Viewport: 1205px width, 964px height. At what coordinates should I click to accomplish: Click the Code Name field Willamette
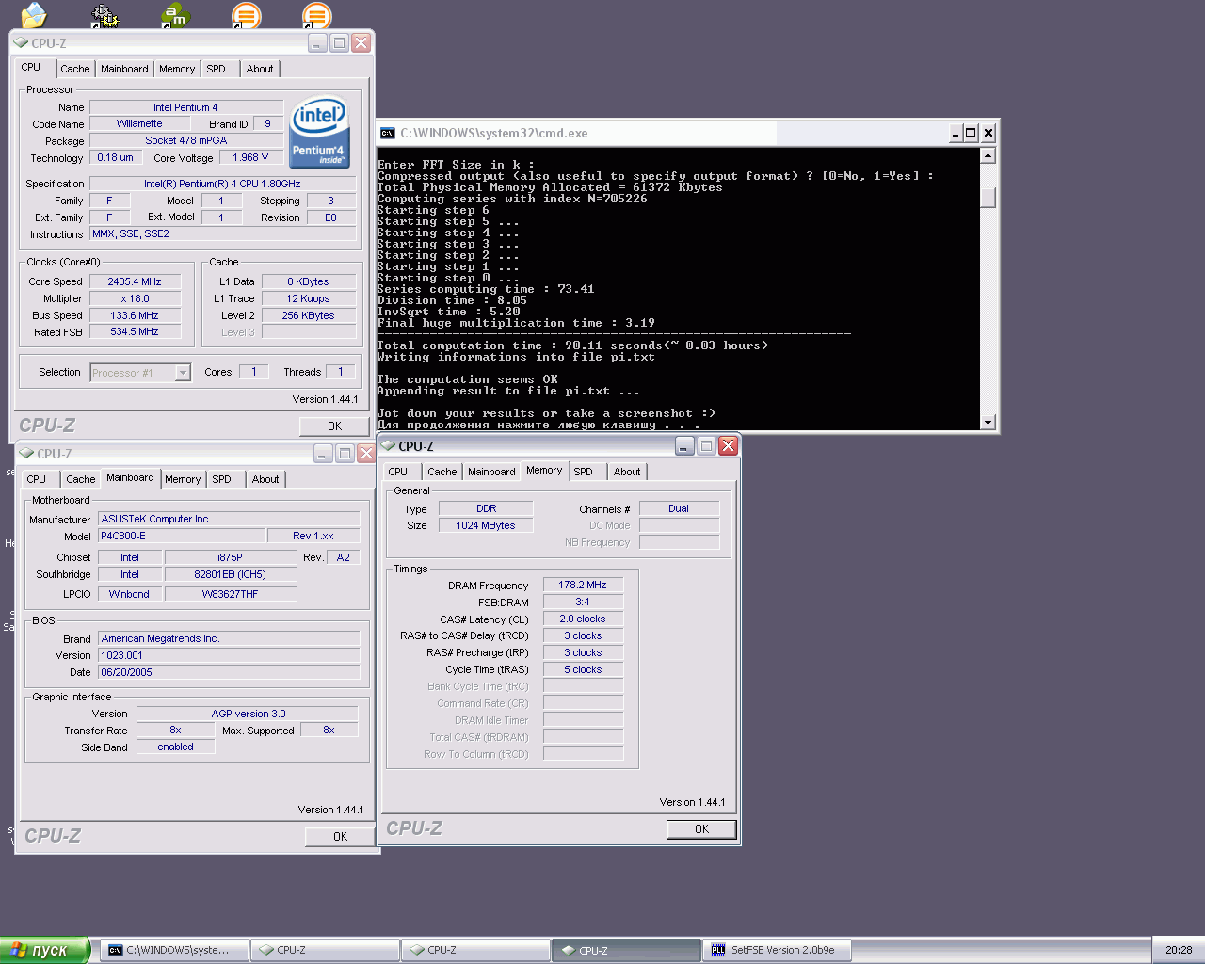click(139, 123)
